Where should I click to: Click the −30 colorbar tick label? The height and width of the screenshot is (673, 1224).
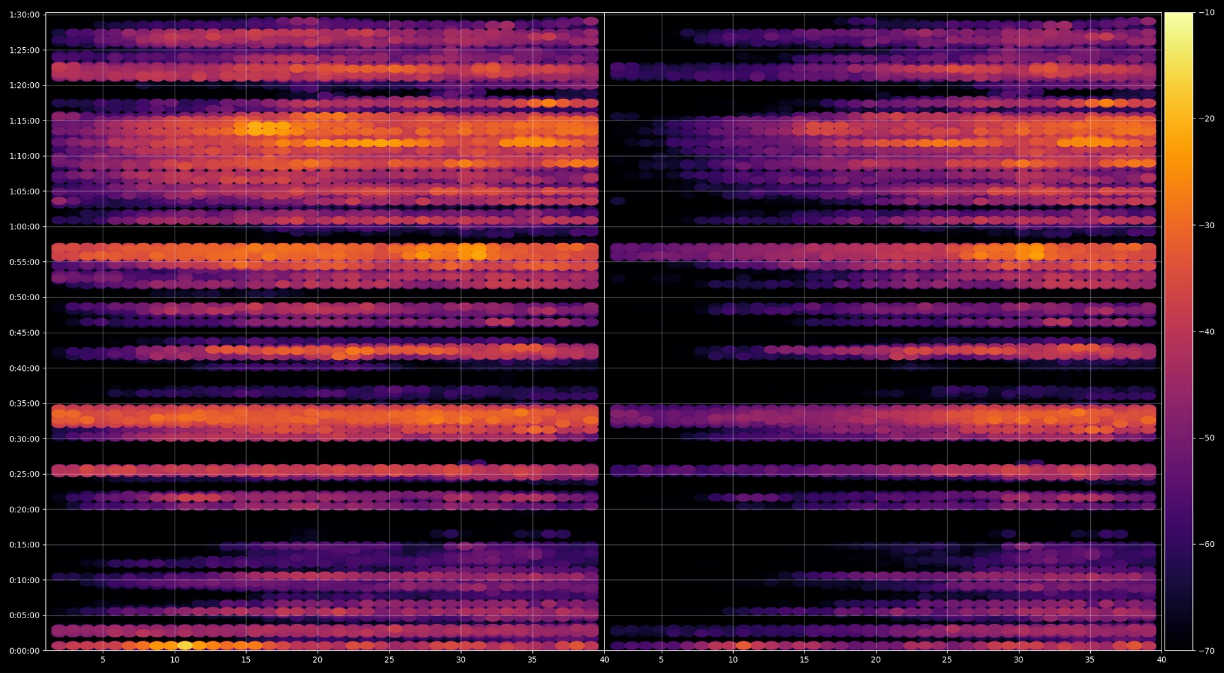coord(1206,226)
